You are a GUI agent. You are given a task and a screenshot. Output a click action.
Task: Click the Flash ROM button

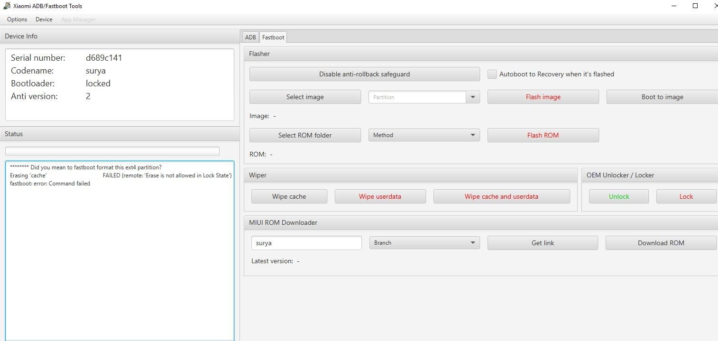click(x=543, y=135)
